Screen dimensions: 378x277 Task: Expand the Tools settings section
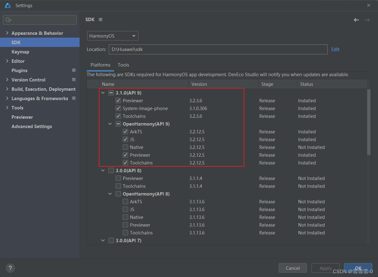click(7, 108)
